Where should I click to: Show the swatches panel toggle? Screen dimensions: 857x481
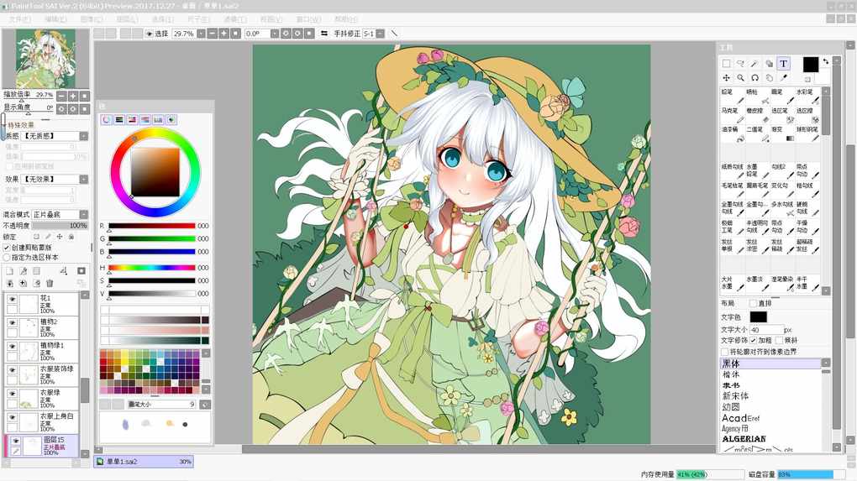pyautogui.click(x=159, y=119)
